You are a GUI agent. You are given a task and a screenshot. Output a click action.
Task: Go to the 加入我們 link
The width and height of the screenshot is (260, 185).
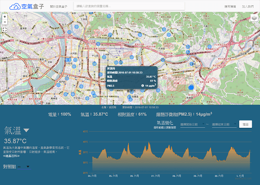pos(247,6)
